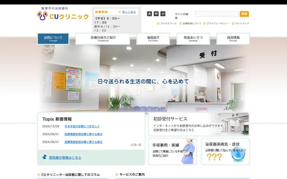The height and width of the screenshot is (179, 287).
Task: Select the 採用情報 Recruit tab
Action: (x=233, y=39)
